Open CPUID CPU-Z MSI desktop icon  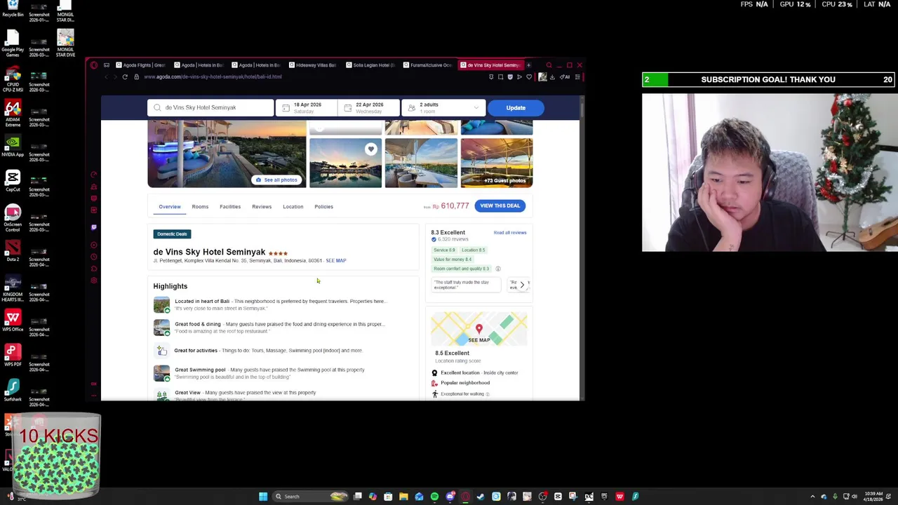coord(13,78)
